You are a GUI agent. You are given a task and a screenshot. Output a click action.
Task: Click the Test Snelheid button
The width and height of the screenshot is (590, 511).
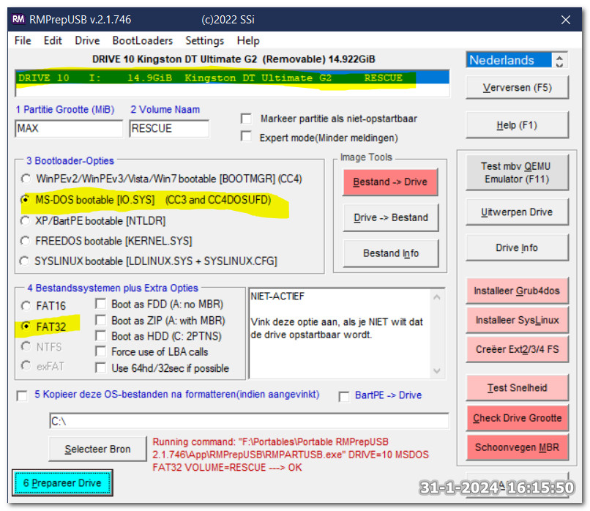[x=517, y=387]
